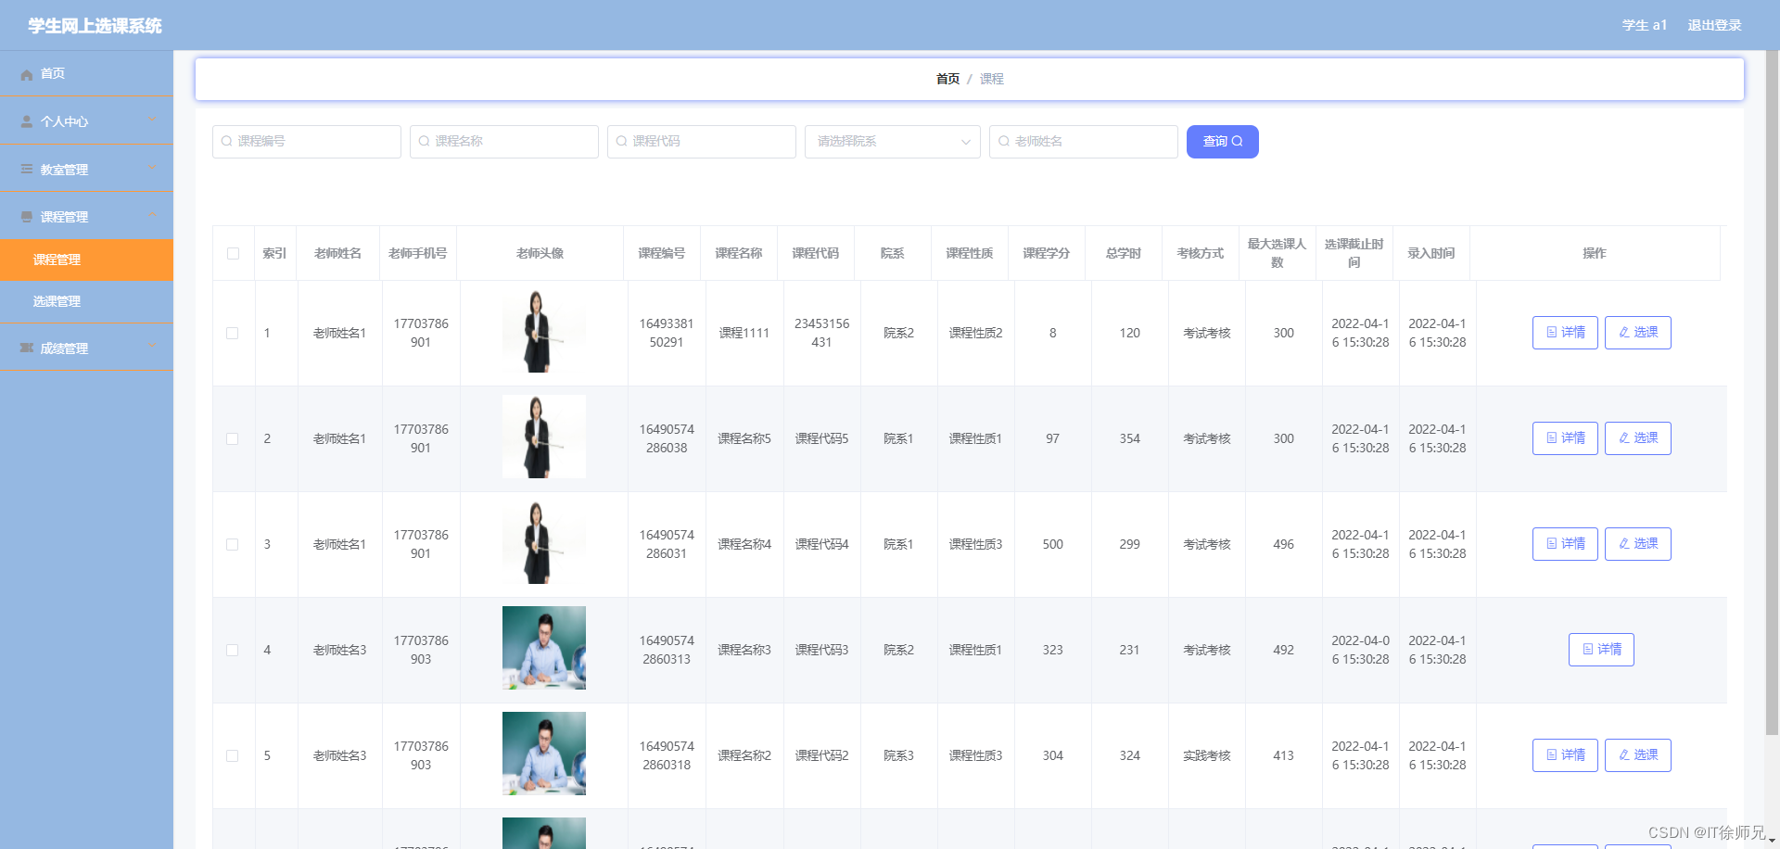
Task: Click the grades icon beside 成绩管理
Action: click(25, 348)
